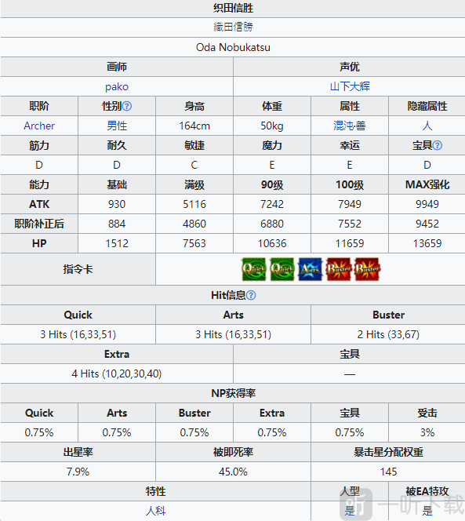Select Quick hits '3 Hits (16,33,51)'

point(78,334)
